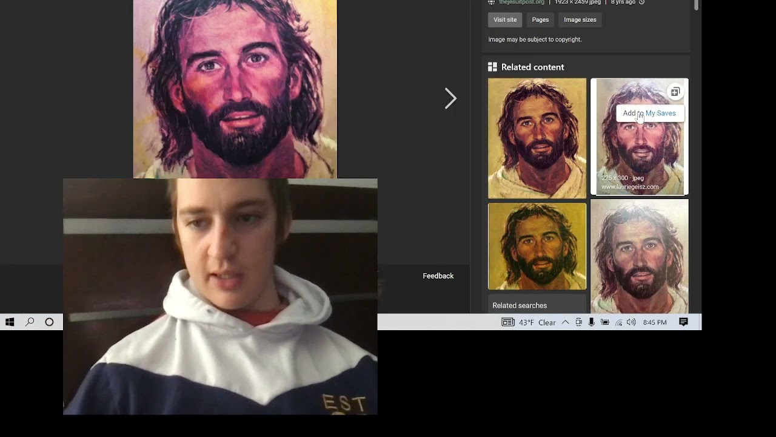Click the Related content grid icon
The height and width of the screenshot is (437, 776).
click(x=492, y=67)
